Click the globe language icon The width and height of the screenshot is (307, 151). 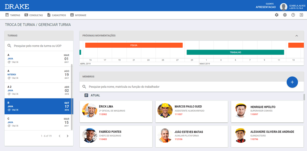click(285, 15)
